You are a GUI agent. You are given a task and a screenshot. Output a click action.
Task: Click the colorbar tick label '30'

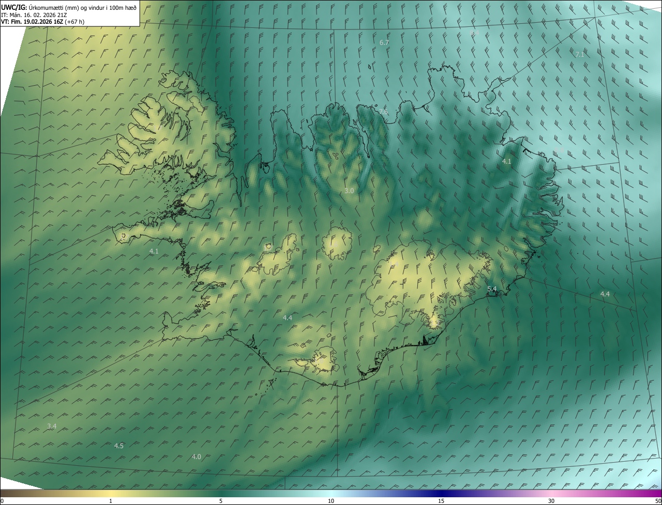click(551, 501)
